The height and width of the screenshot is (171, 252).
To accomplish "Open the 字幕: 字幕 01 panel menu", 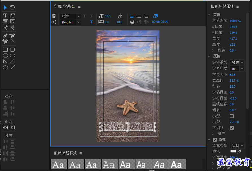I will (79, 6).
